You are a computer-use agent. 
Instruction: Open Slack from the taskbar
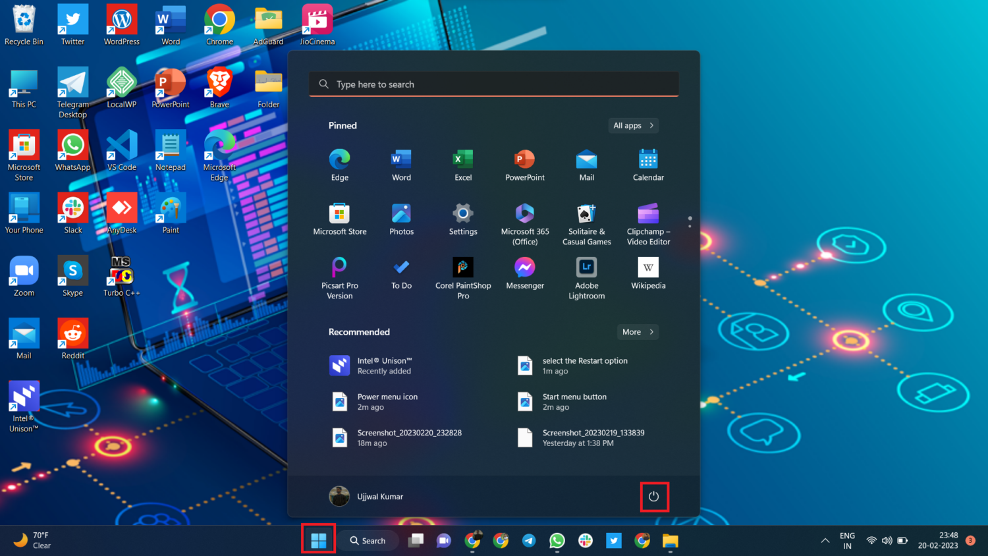pos(586,541)
